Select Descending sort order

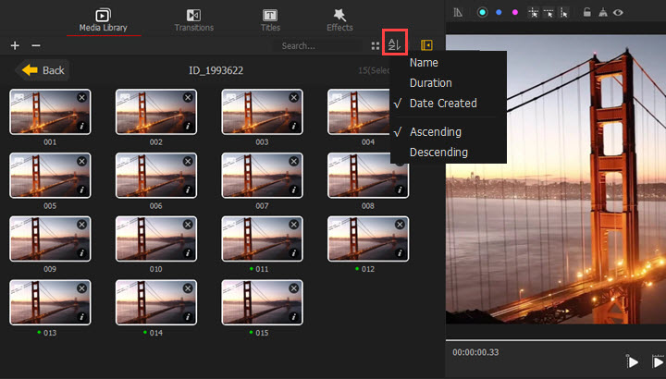[x=438, y=153]
